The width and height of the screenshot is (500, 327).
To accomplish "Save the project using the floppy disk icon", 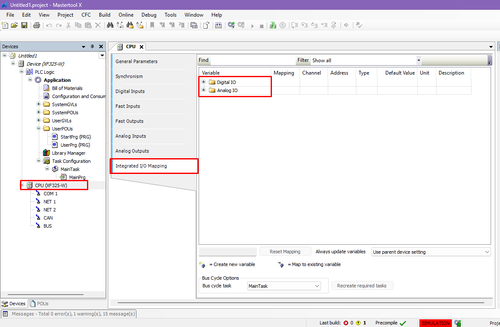I will [24, 25].
